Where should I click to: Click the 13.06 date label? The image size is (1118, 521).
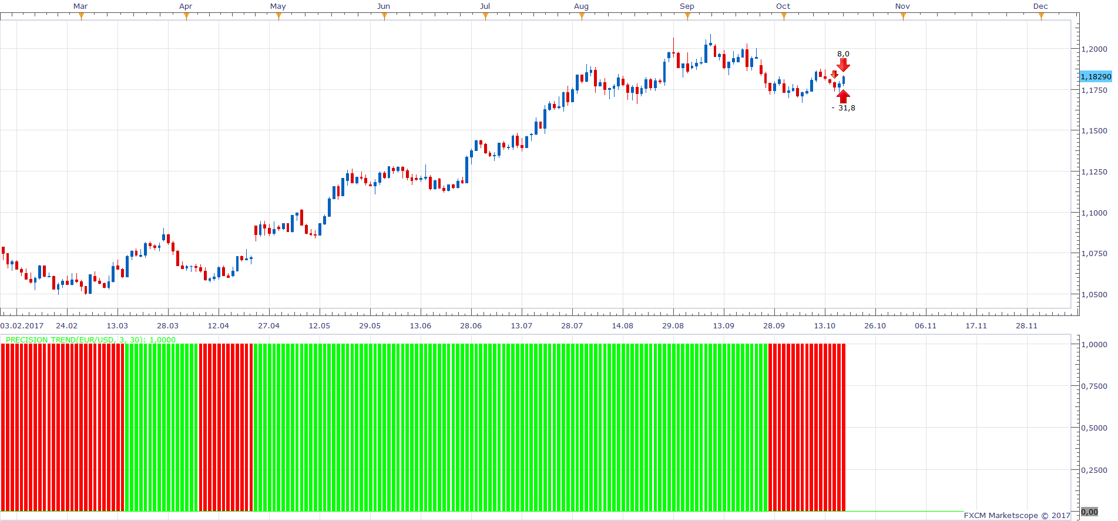click(420, 325)
